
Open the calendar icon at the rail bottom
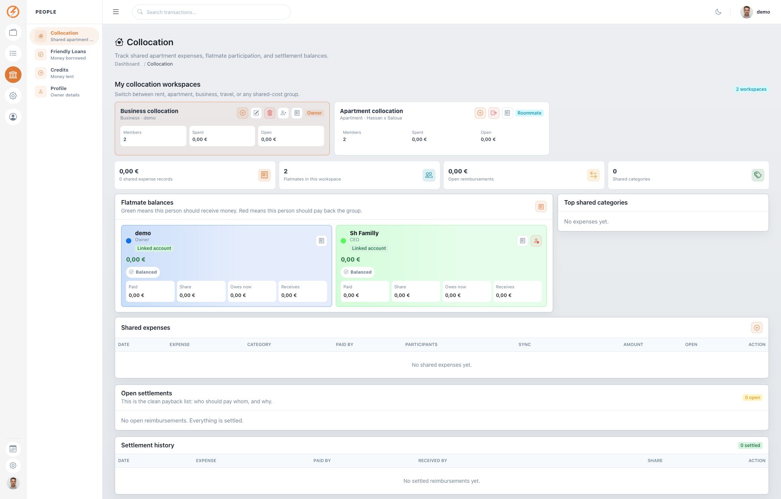pos(13,449)
